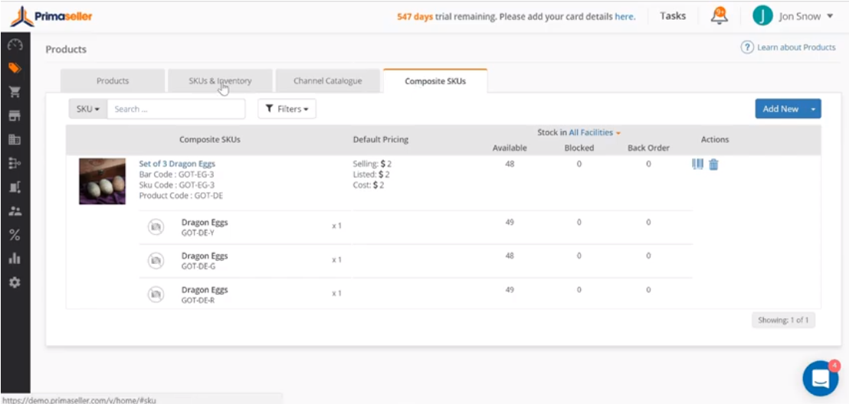This screenshot has height=404, width=849.
Task: Click the Add New button
Action: (x=780, y=109)
